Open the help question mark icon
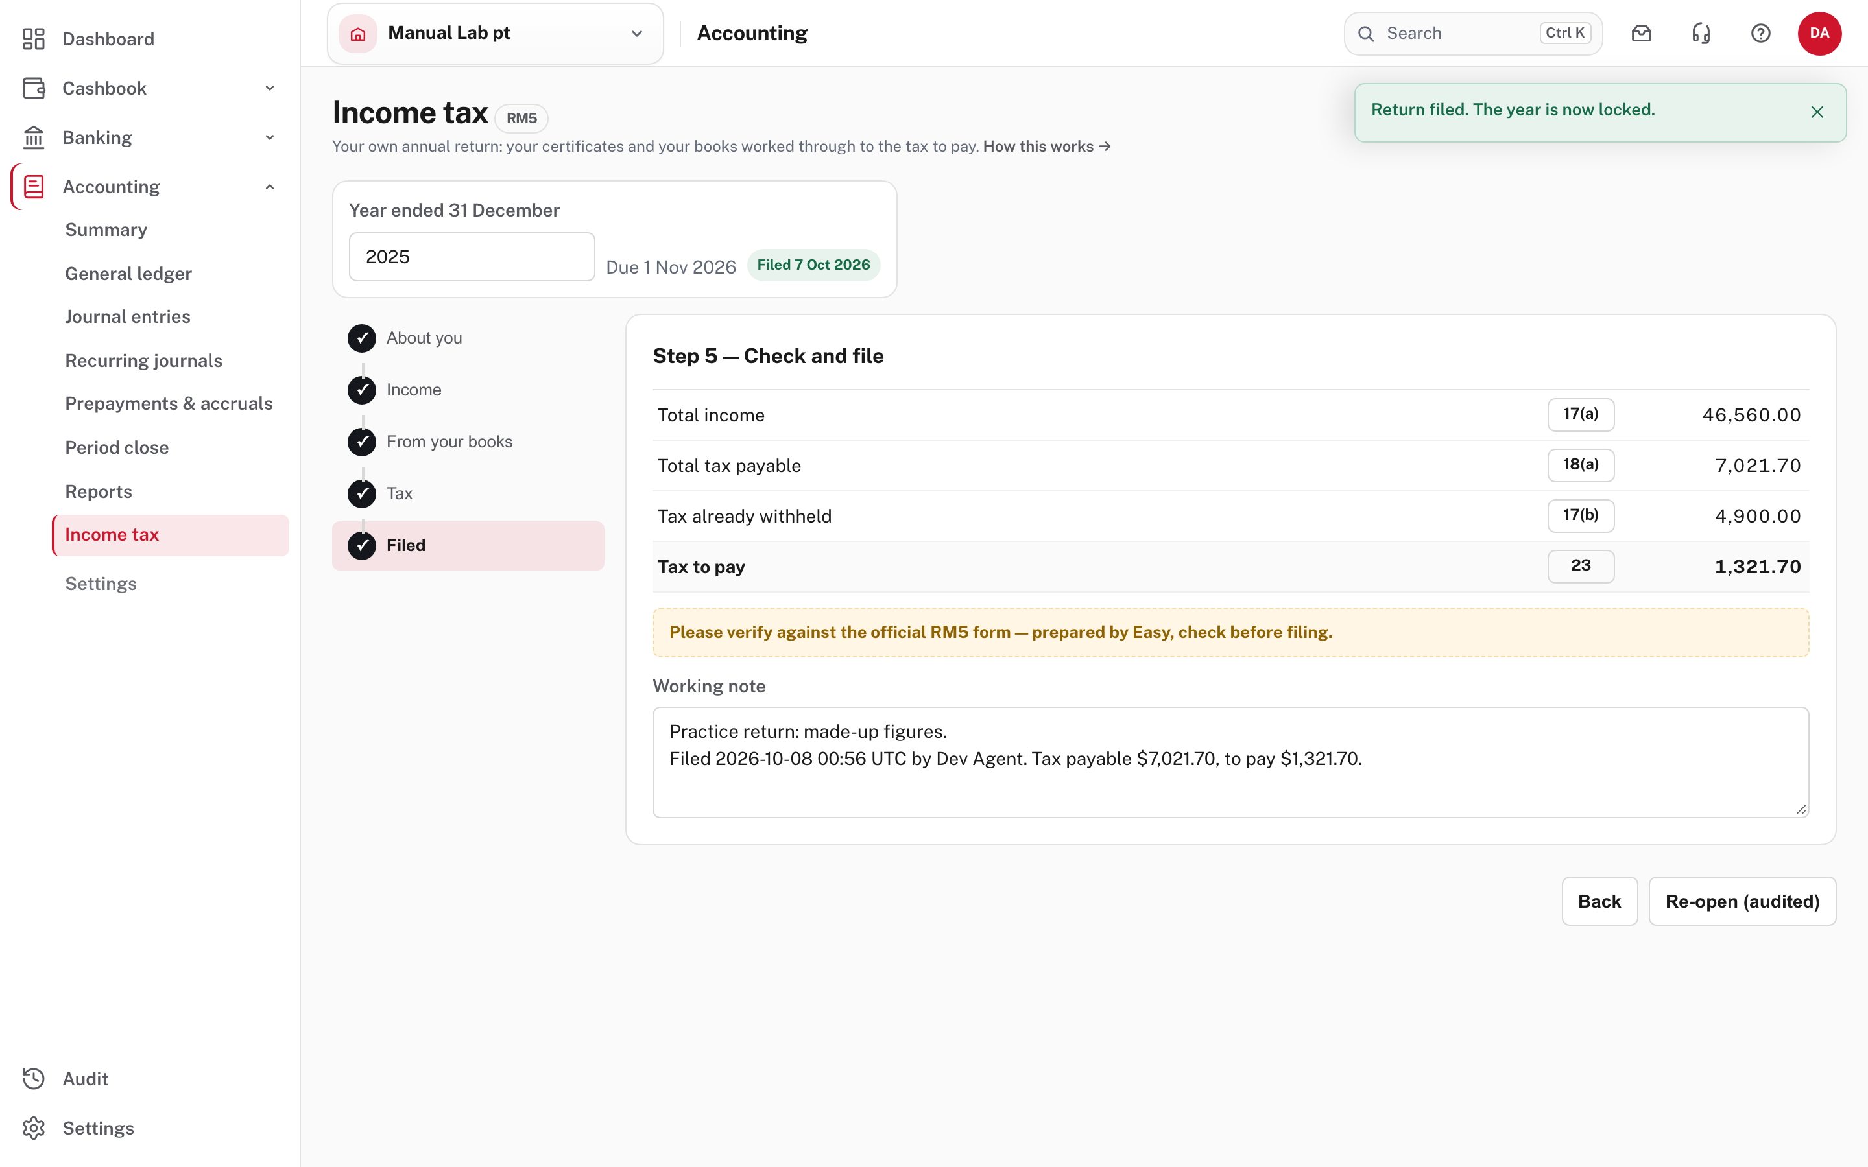This screenshot has width=1868, height=1167. coord(1760,33)
